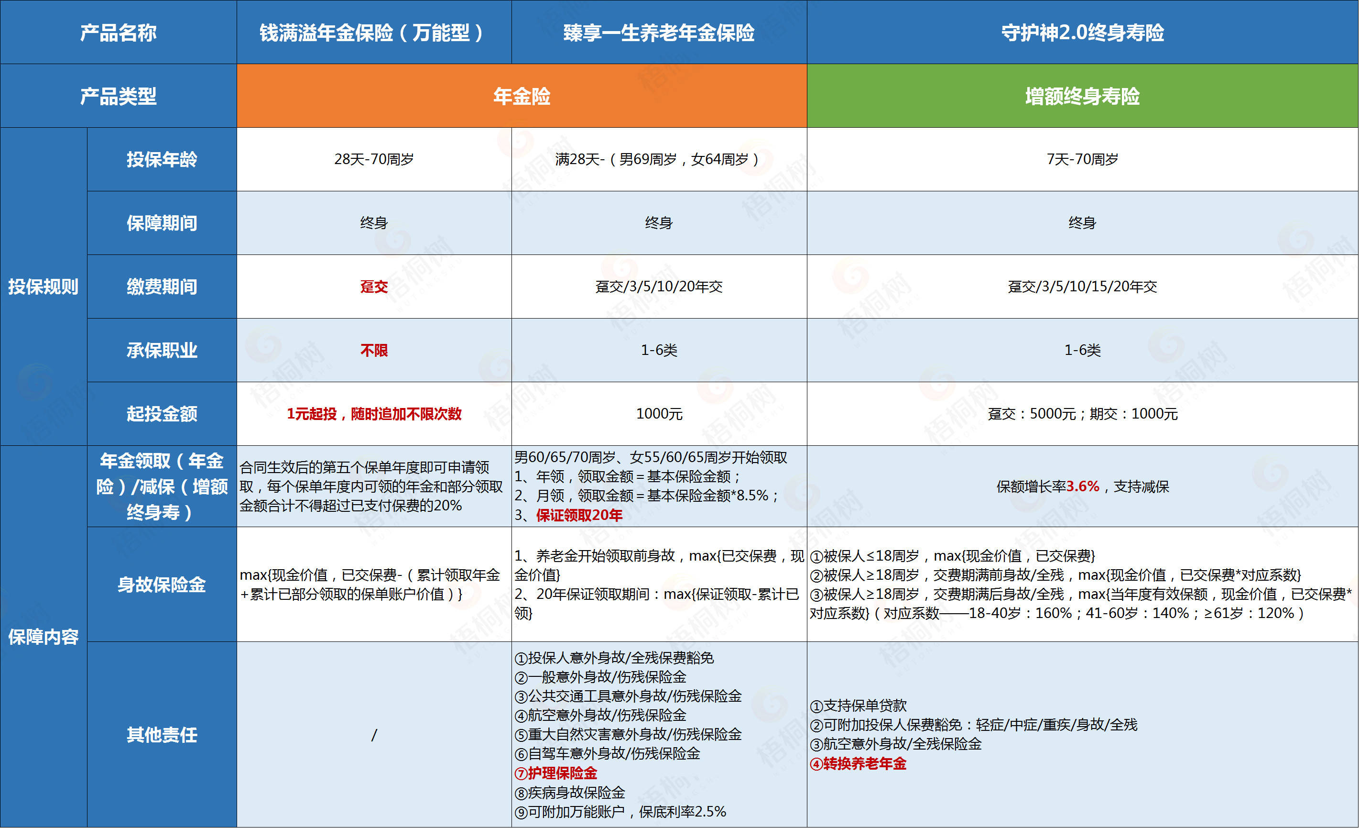Select '①被保人≤18周岁' line

pyautogui.click(x=953, y=556)
